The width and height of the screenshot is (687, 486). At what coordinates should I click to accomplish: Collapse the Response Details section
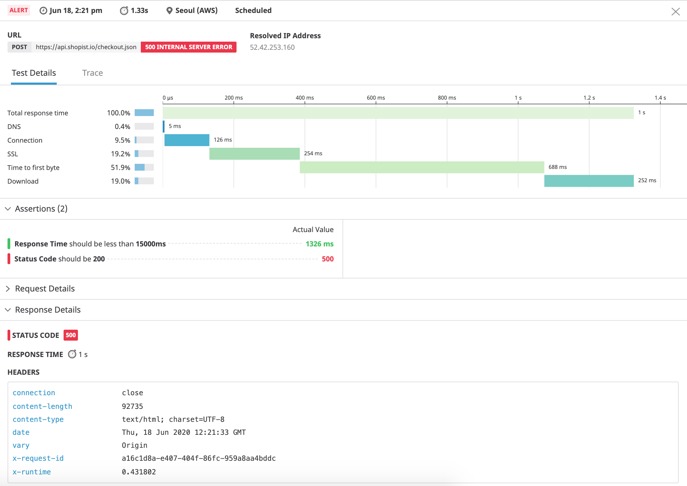click(x=8, y=310)
